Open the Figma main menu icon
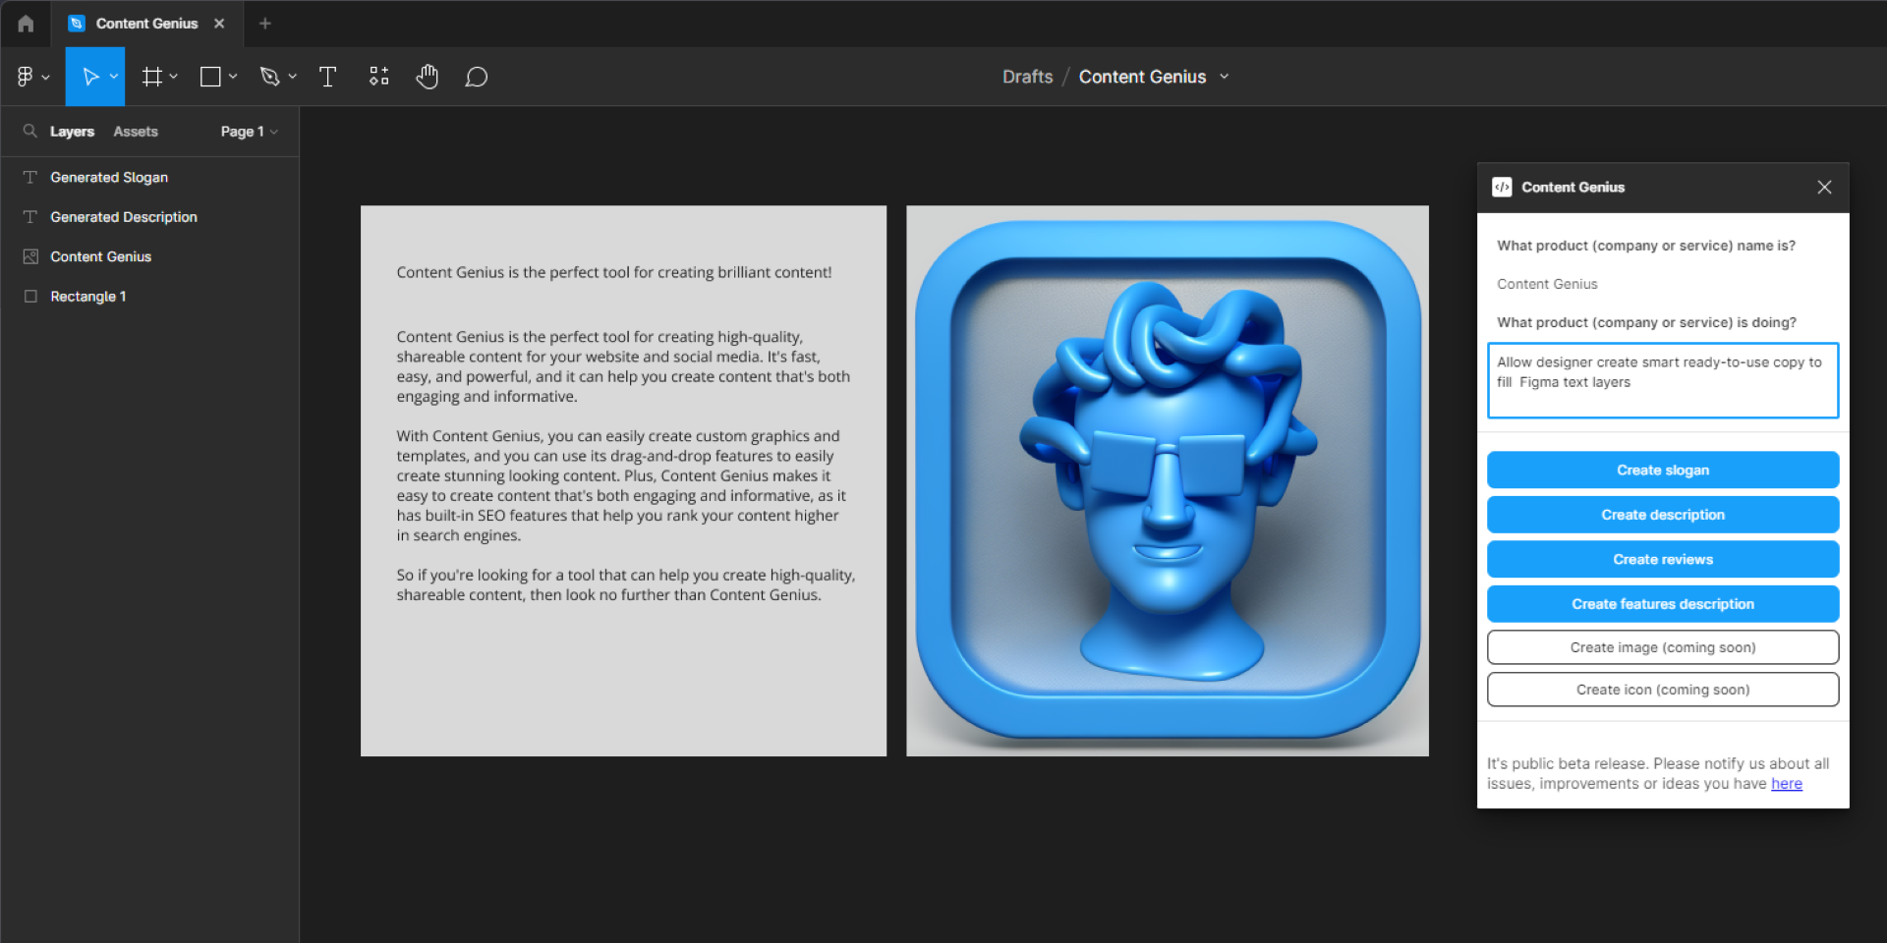This screenshot has width=1887, height=943. [x=26, y=77]
